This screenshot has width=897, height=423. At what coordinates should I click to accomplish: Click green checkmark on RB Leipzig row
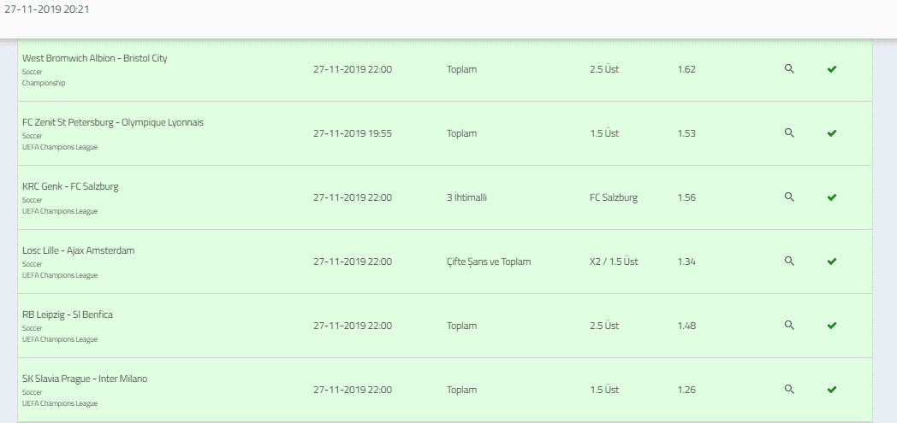coord(832,326)
